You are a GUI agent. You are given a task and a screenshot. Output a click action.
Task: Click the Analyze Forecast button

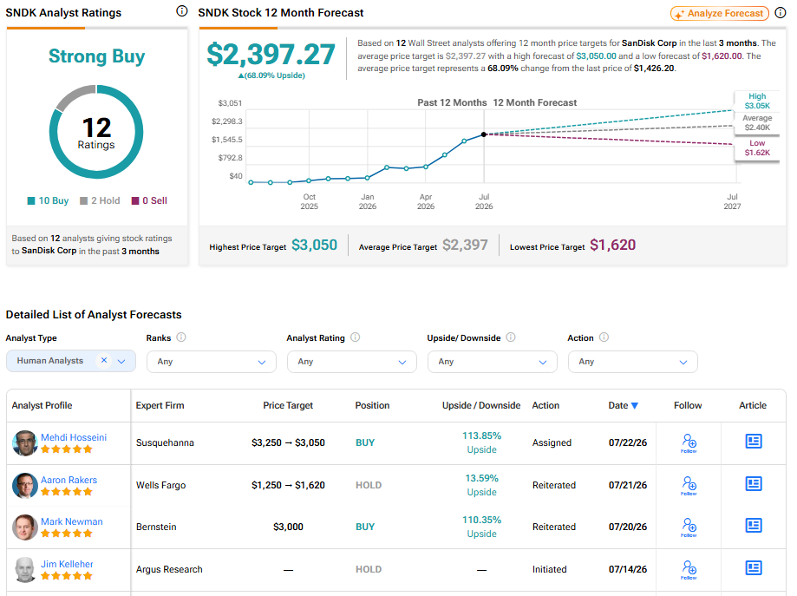click(x=719, y=13)
